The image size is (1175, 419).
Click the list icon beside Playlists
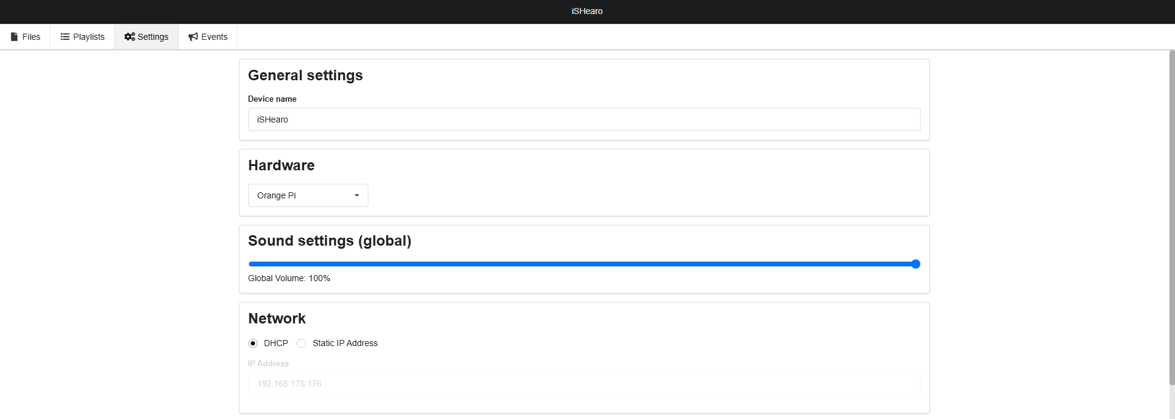coord(65,37)
